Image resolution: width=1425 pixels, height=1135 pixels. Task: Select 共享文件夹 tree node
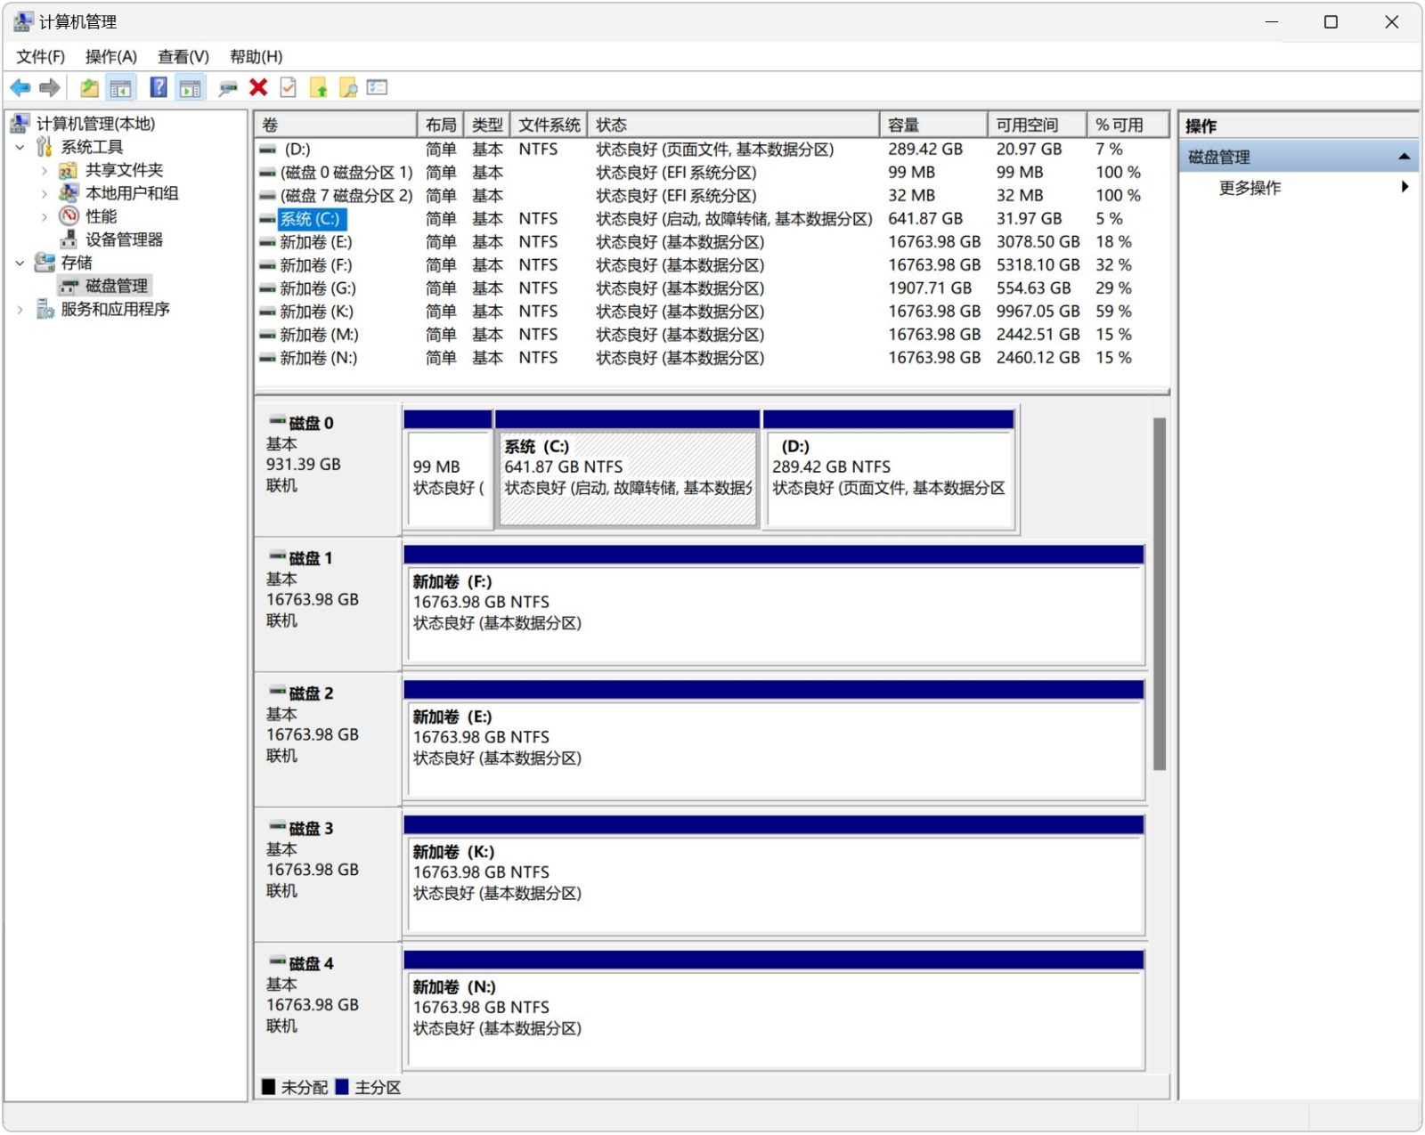point(124,170)
